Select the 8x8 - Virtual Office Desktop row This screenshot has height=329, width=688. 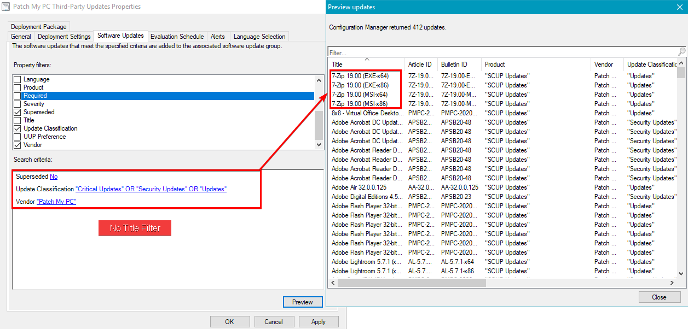[x=502, y=113]
